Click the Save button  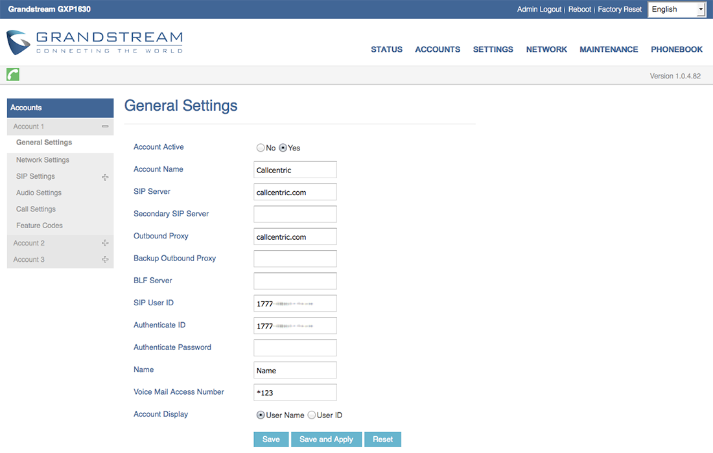pyautogui.click(x=271, y=439)
